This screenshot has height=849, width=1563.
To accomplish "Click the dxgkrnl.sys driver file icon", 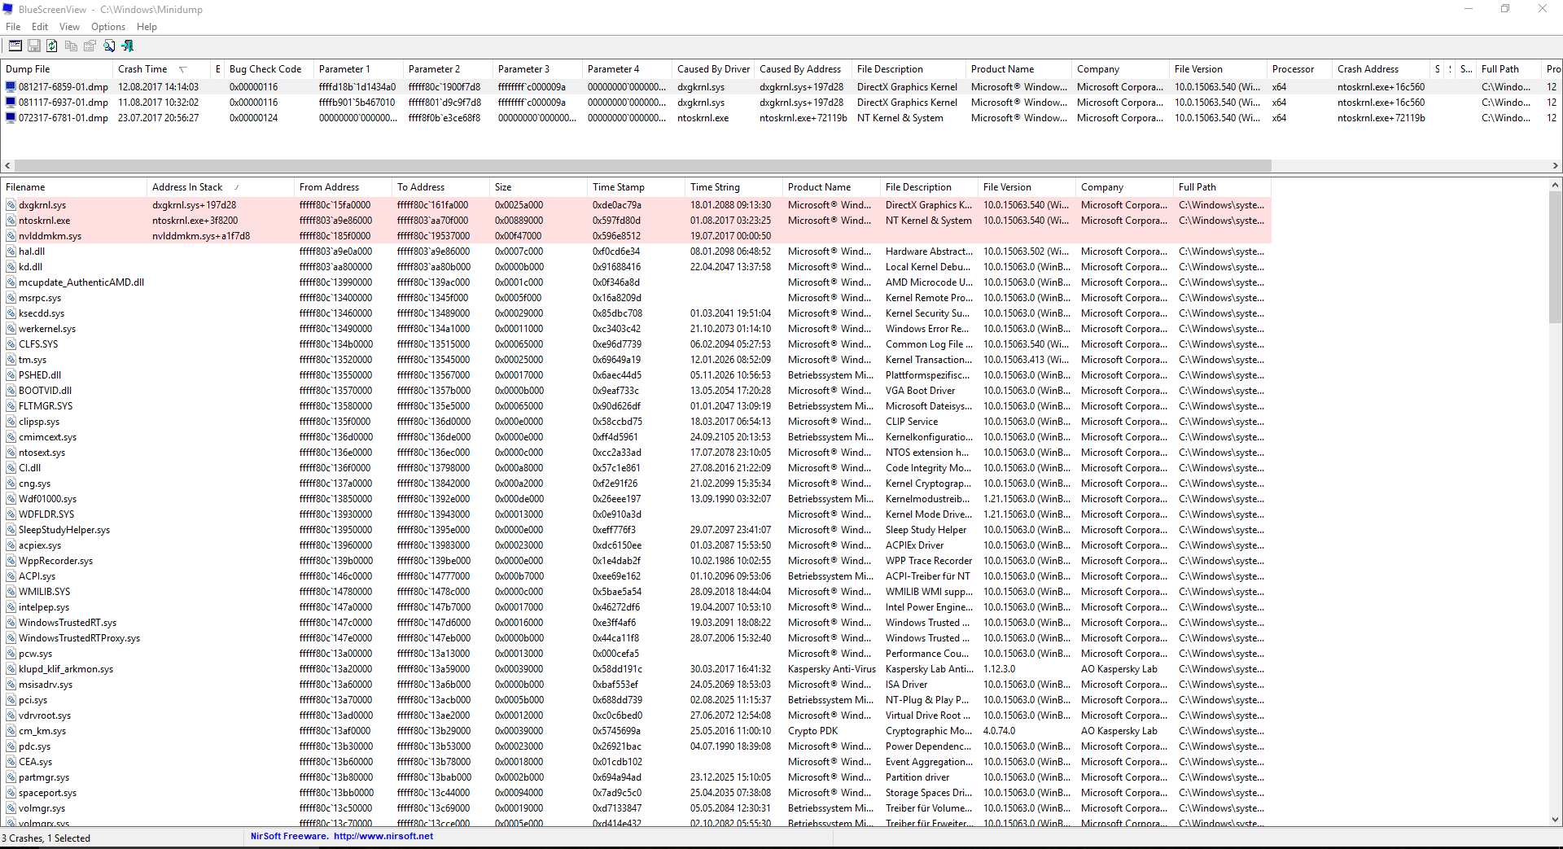I will [11, 205].
